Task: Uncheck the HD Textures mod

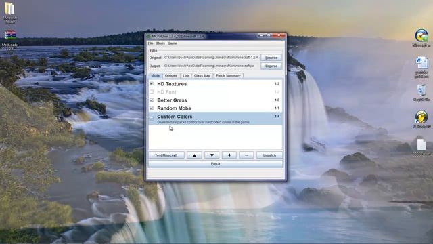Action: (x=152, y=83)
